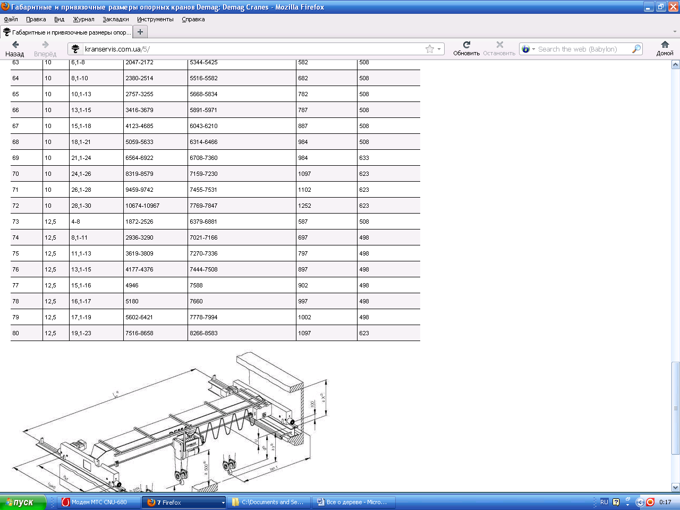Viewport: 680px width, 510px height.
Task: Click value 897 in row 76
Action: (x=303, y=269)
